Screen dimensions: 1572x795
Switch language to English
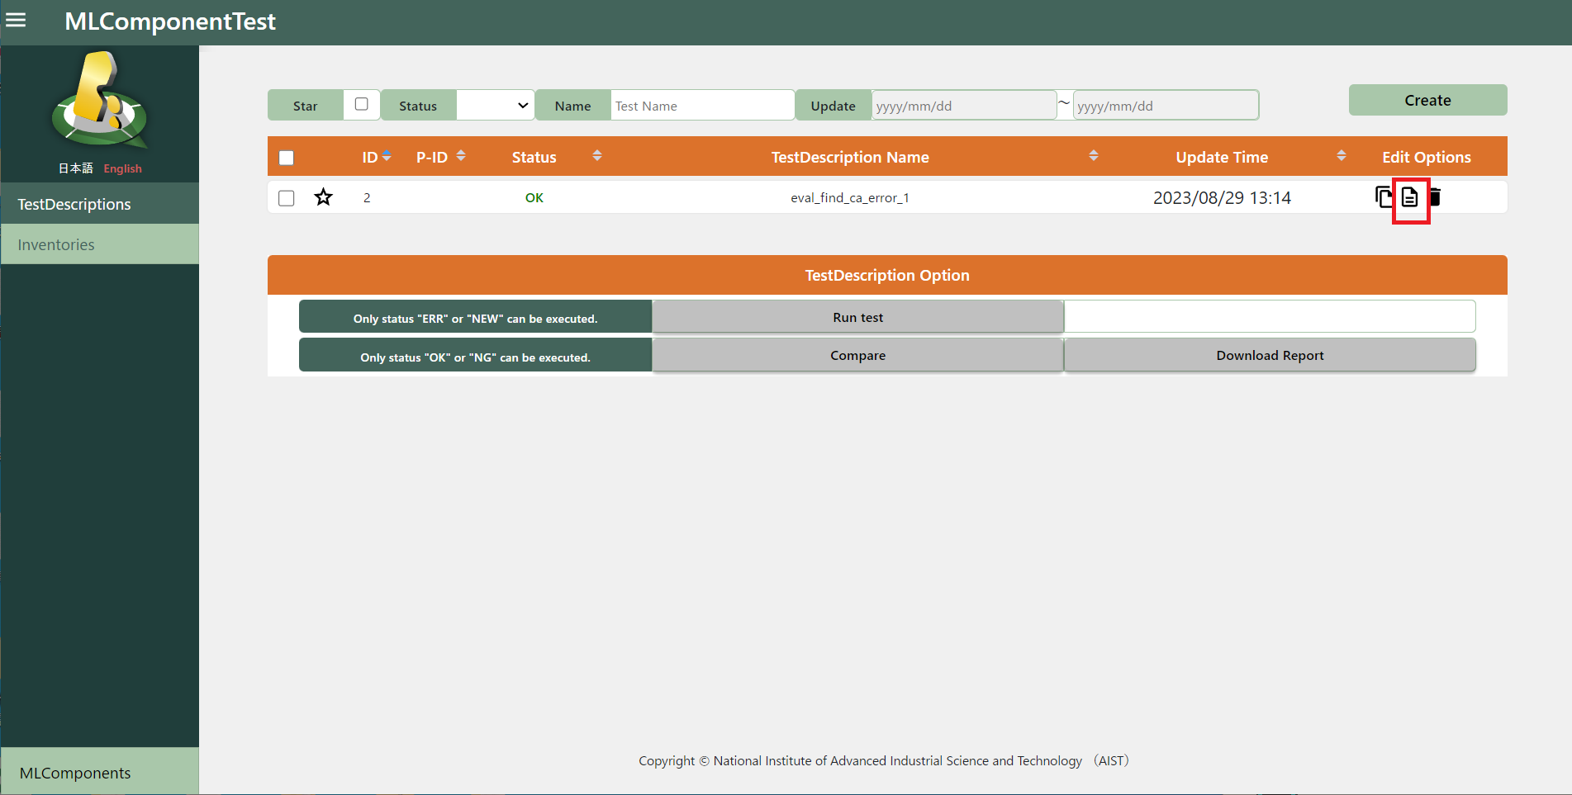click(x=122, y=168)
